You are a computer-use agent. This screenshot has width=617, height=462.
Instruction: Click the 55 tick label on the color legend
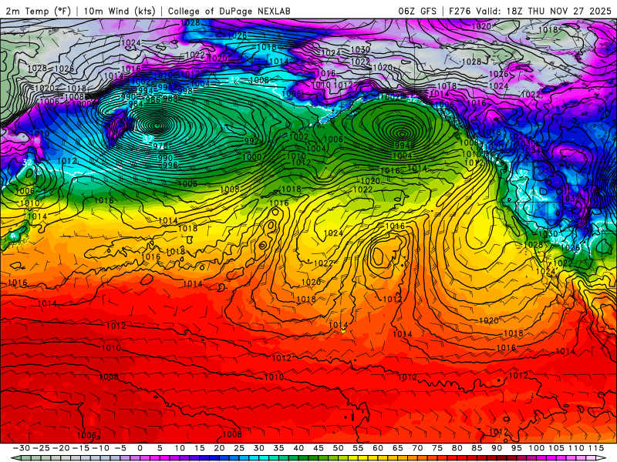[358, 448]
